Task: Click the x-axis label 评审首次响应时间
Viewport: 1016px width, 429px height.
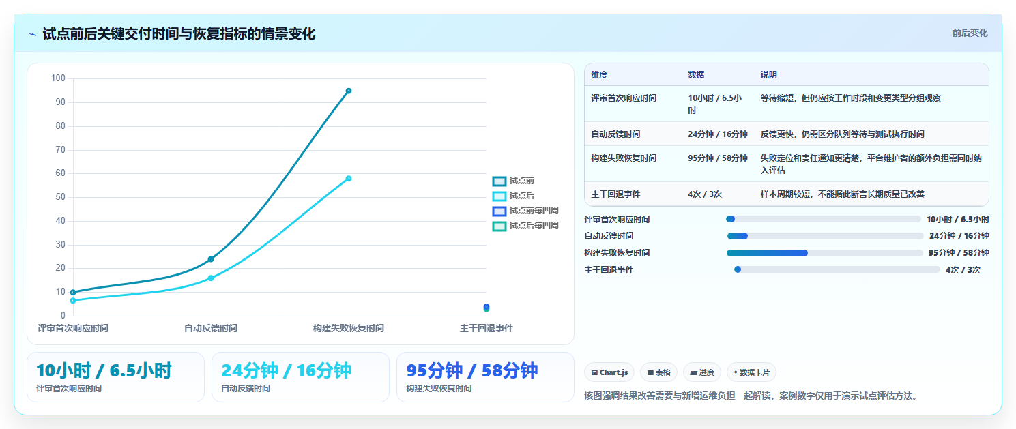Action: tap(73, 328)
